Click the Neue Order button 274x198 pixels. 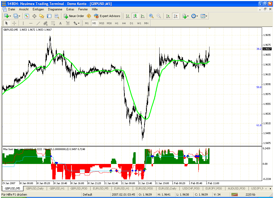tap(74, 16)
